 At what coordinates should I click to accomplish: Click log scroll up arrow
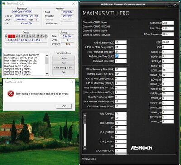point(47,55)
